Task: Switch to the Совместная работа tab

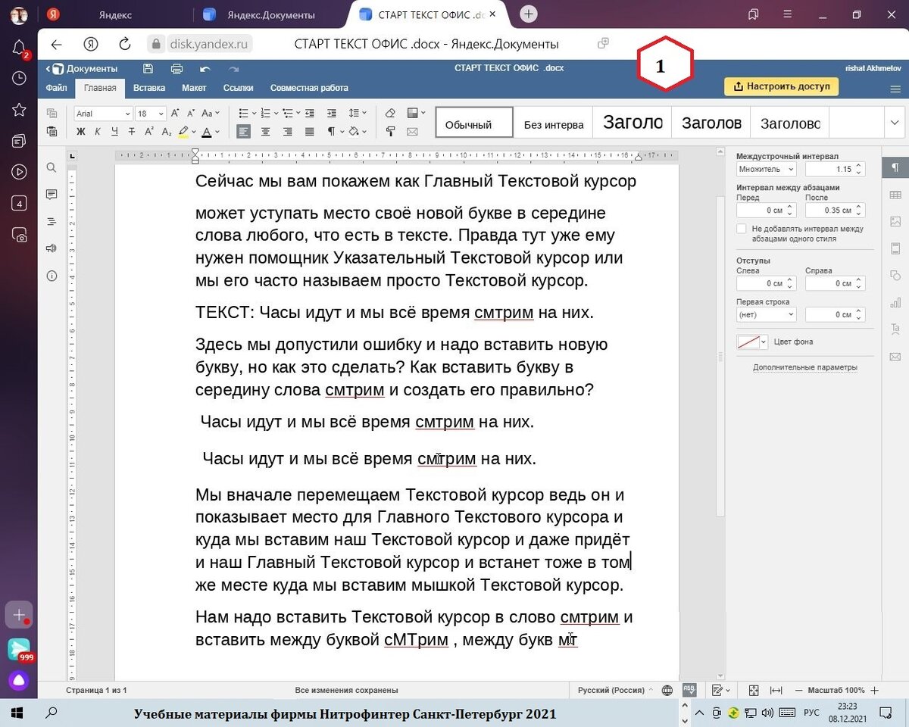Action: tap(309, 88)
